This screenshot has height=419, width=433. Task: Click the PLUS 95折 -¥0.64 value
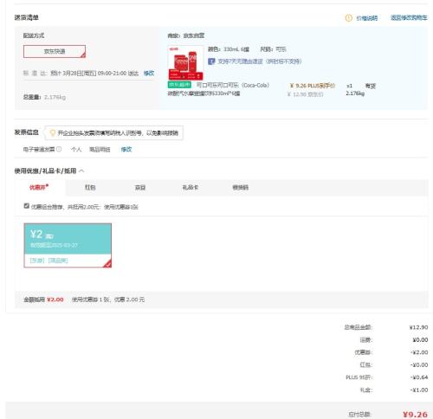pos(419,377)
